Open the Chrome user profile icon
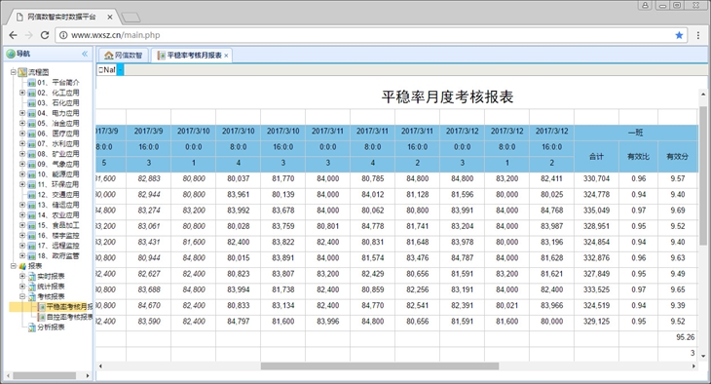The height and width of the screenshot is (384, 711). (x=645, y=6)
